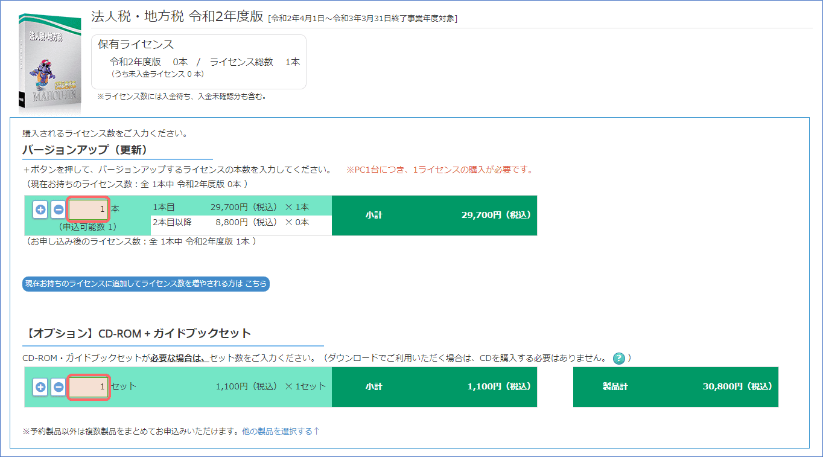The image size is (823, 457).
Task: Select the 法人税・地方税 令和2年度版 title
Action: pyautogui.click(x=177, y=17)
